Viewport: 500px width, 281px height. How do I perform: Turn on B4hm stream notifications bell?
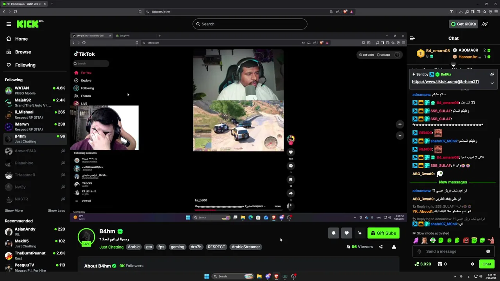[334, 233]
